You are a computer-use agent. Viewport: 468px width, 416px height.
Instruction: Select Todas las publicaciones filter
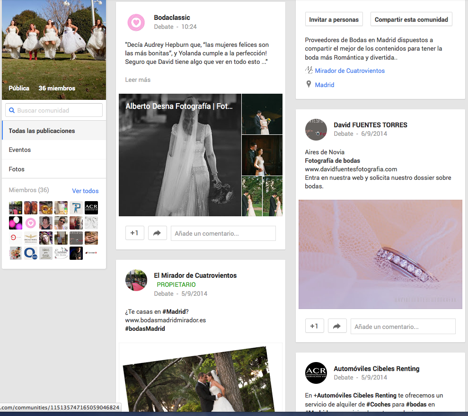[54, 131]
